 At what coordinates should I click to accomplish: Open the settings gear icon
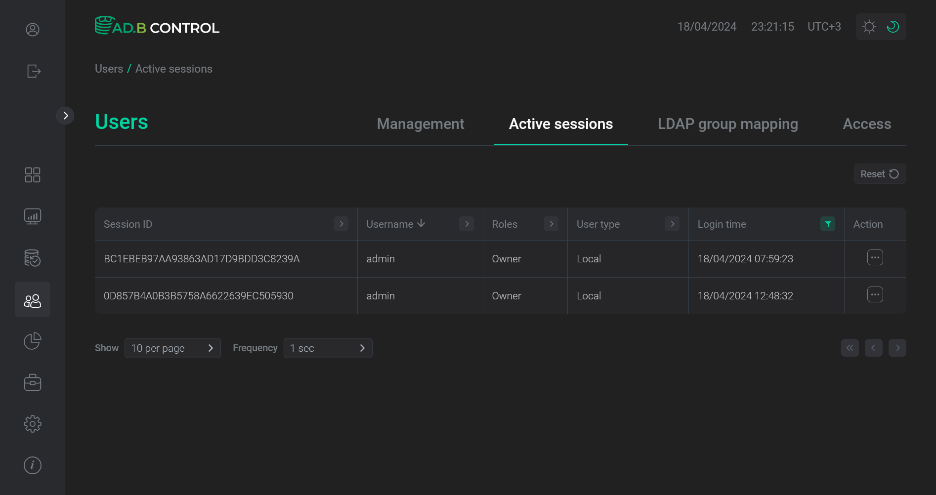32,423
